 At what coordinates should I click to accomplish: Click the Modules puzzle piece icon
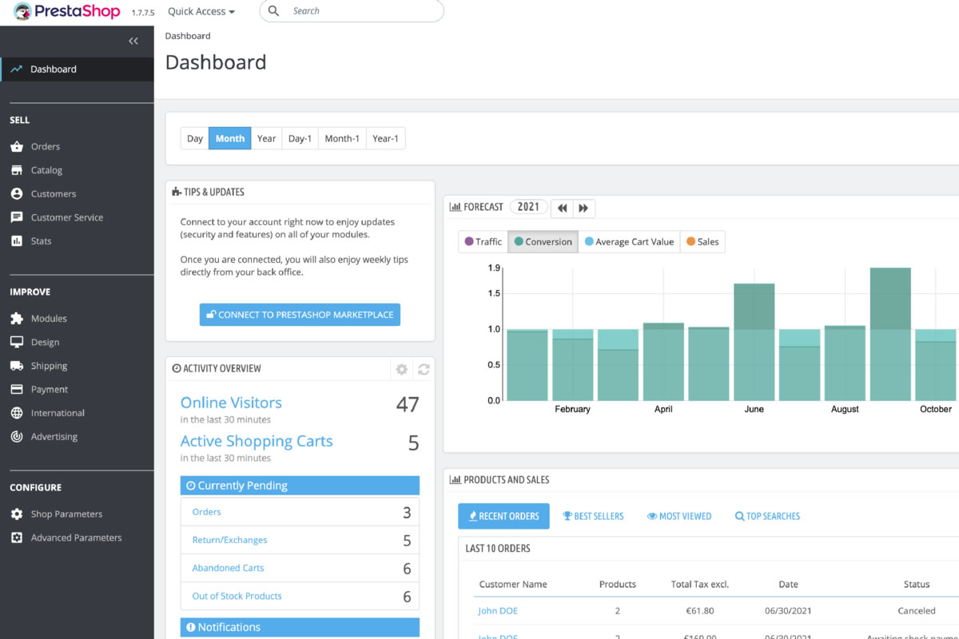16,319
